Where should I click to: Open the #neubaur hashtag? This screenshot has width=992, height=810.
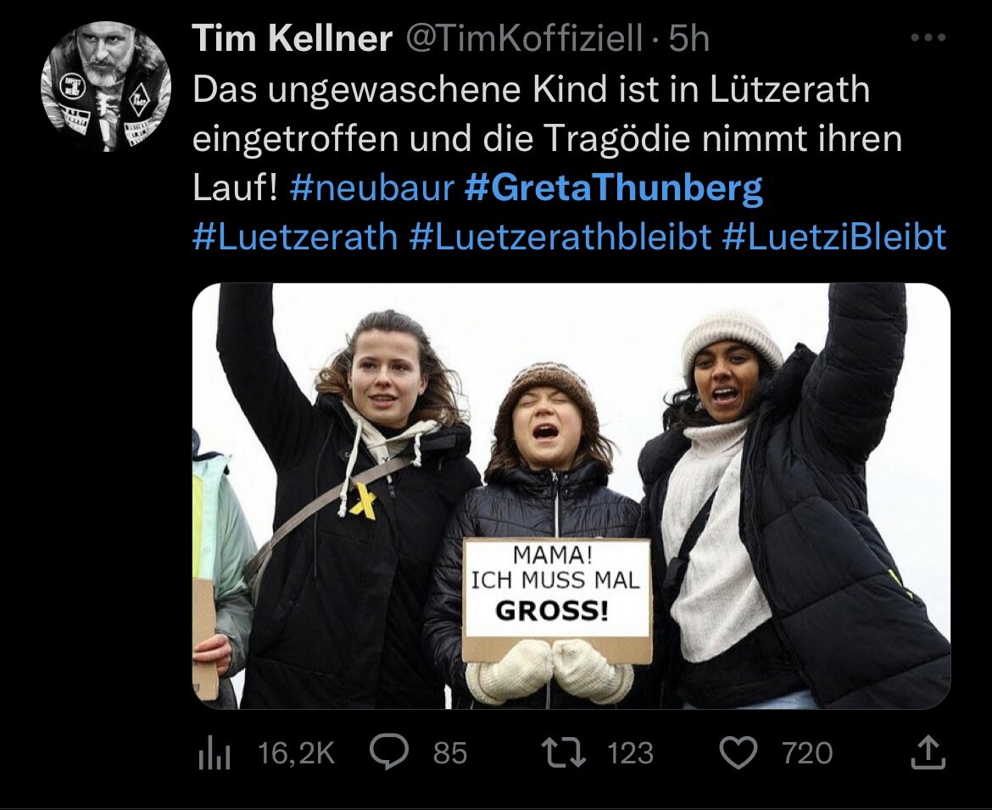(372, 187)
